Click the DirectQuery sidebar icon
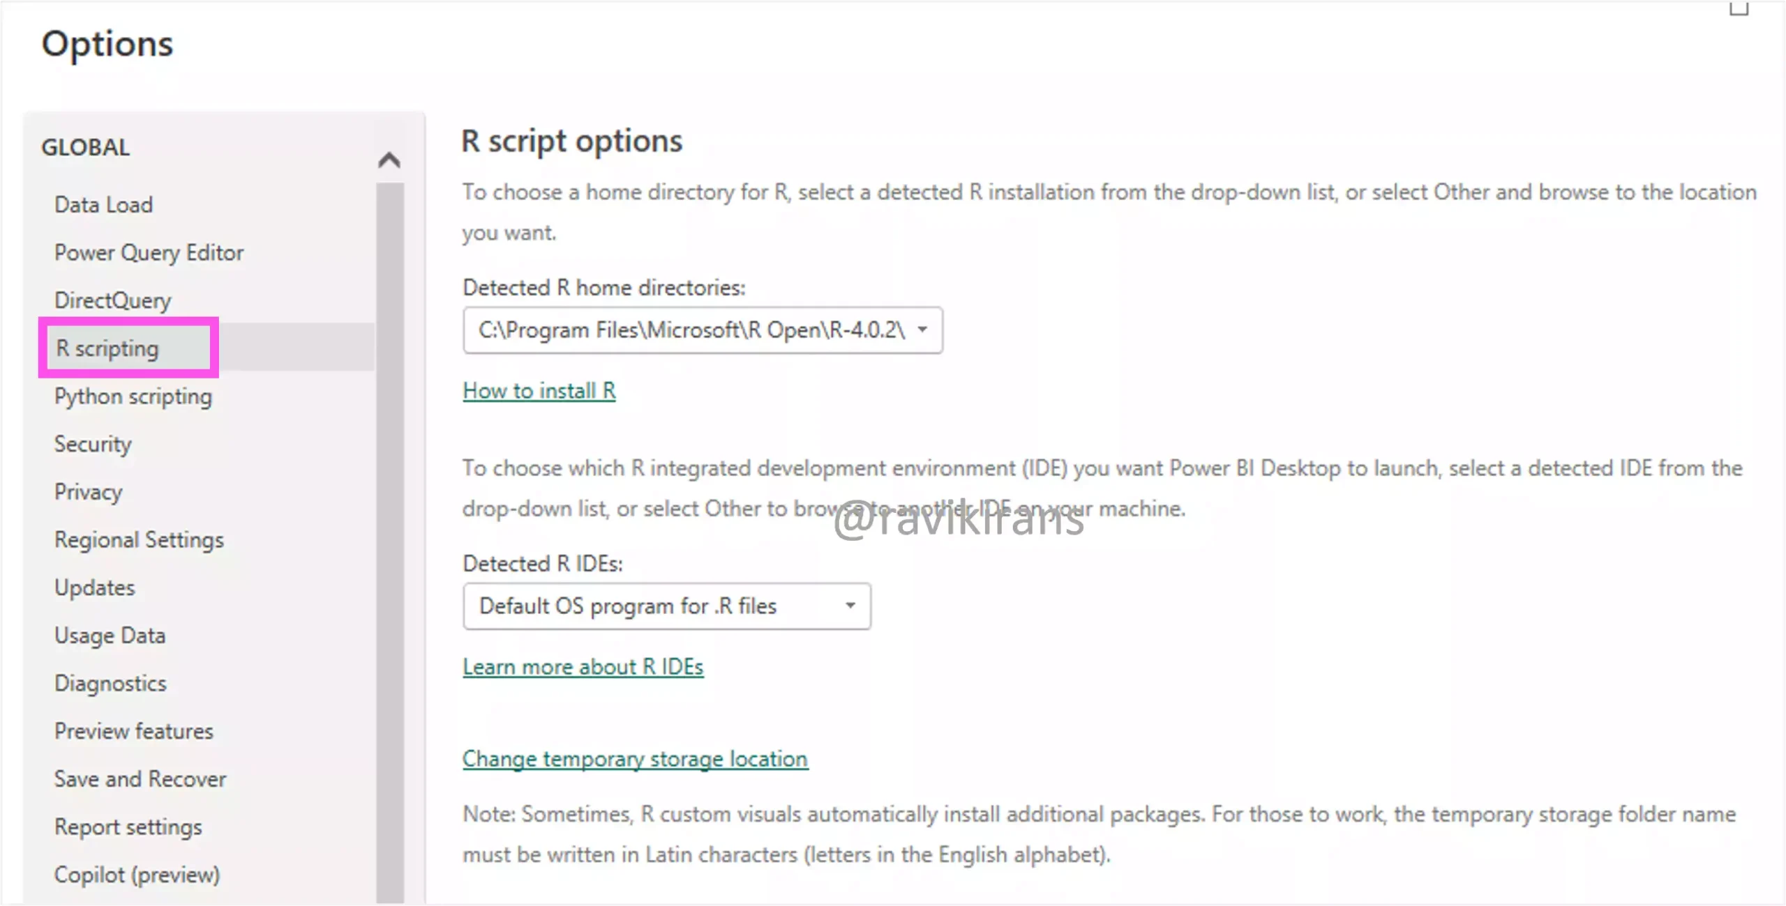This screenshot has width=1786, height=906. (x=112, y=300)
